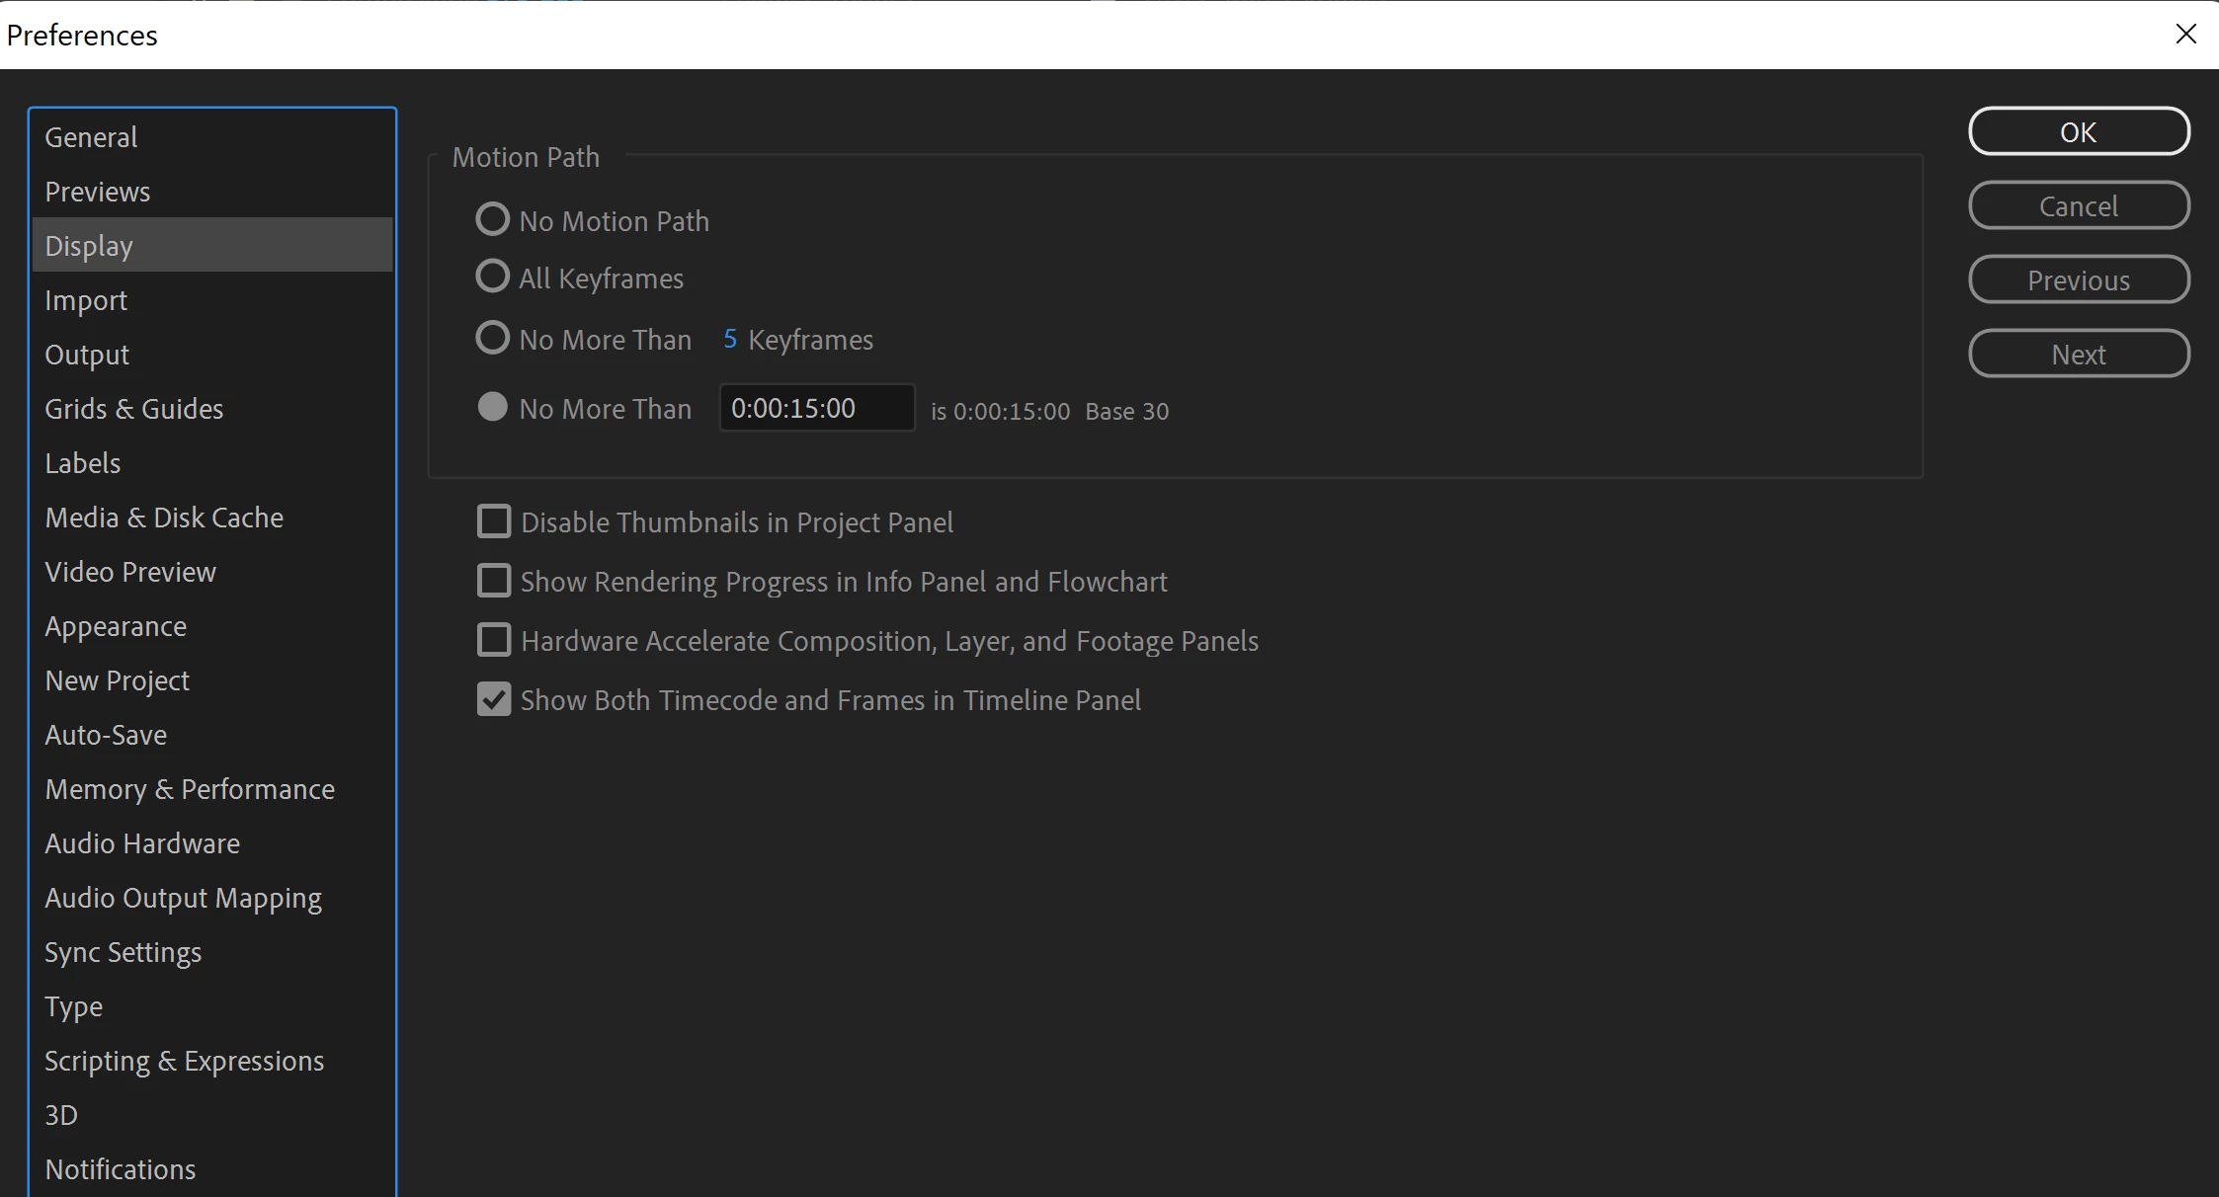
Task: Close the Preferences dialog window
Action: coord(2185,35)
